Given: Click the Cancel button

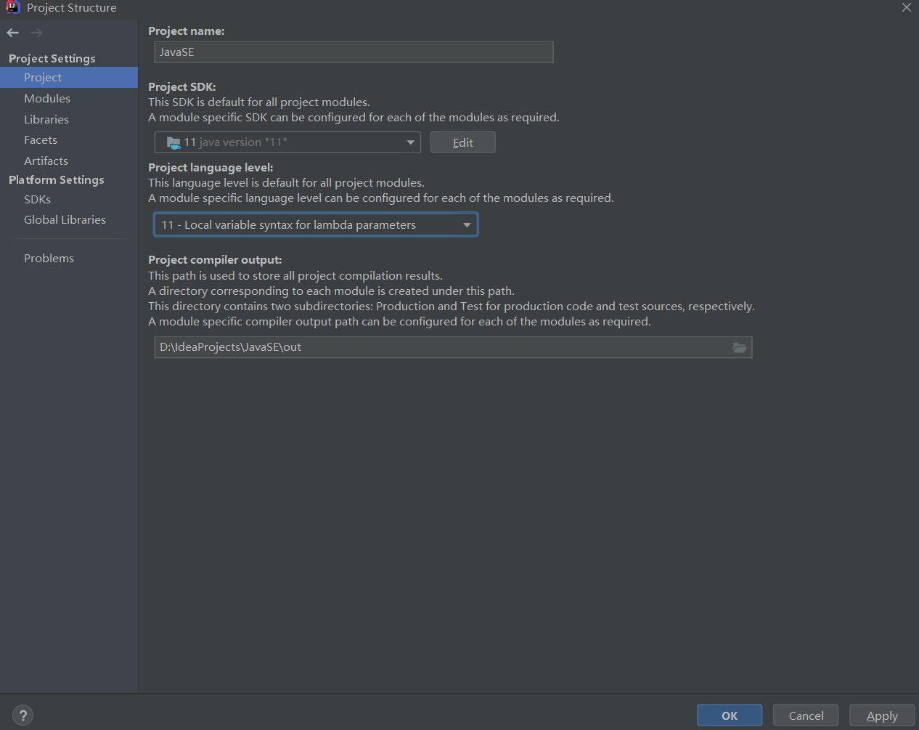Looking at the screenshot, I should [x=806, y=715].
